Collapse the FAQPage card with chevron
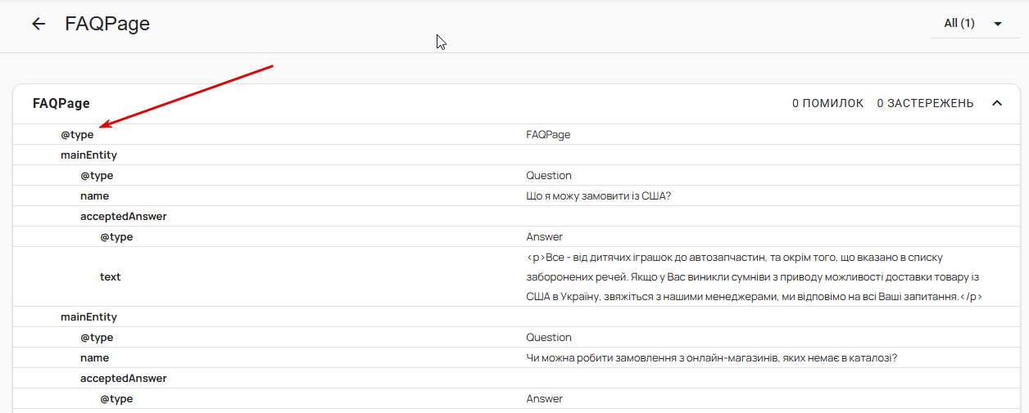Screen dimensions: 1029x413 pyautogui.click(x=997, y=103)
